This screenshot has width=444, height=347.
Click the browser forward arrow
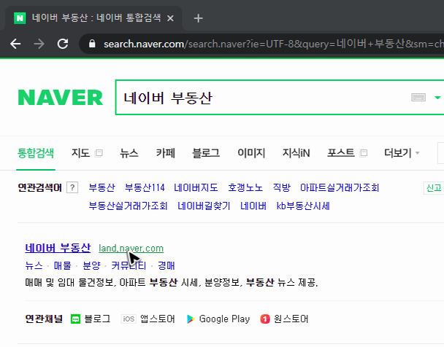click(39, 44)
